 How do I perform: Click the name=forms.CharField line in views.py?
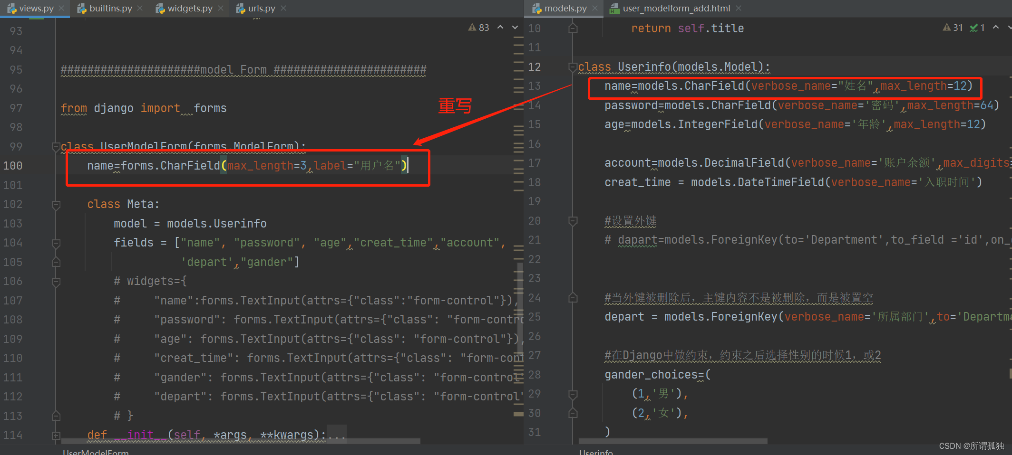pyautogui.click(x=248, y=166)
